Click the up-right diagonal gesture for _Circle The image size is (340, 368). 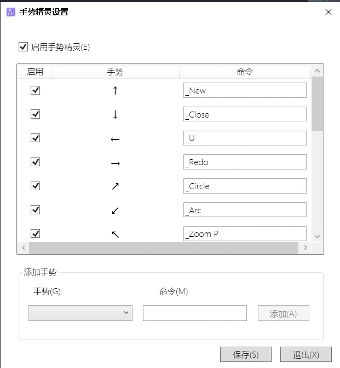click(x=116, y=186)
